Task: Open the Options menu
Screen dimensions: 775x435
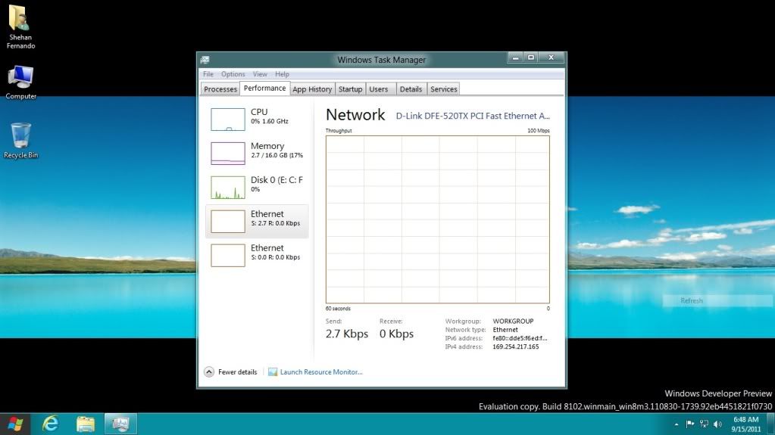Action: (x=233, y=74)
